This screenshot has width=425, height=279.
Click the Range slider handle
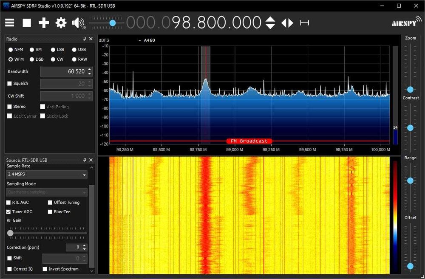coord(411,180)
